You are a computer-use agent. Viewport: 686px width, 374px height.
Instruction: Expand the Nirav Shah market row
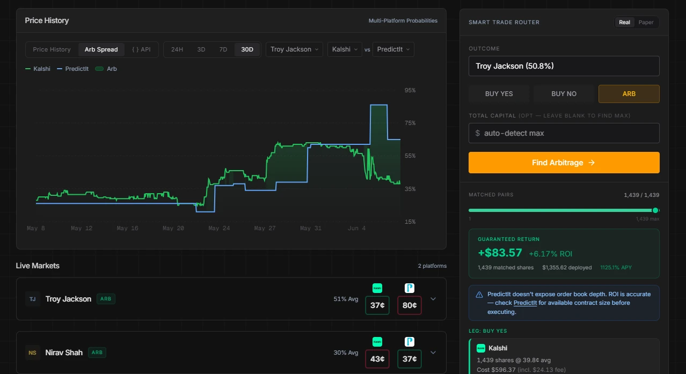point(433,353)
